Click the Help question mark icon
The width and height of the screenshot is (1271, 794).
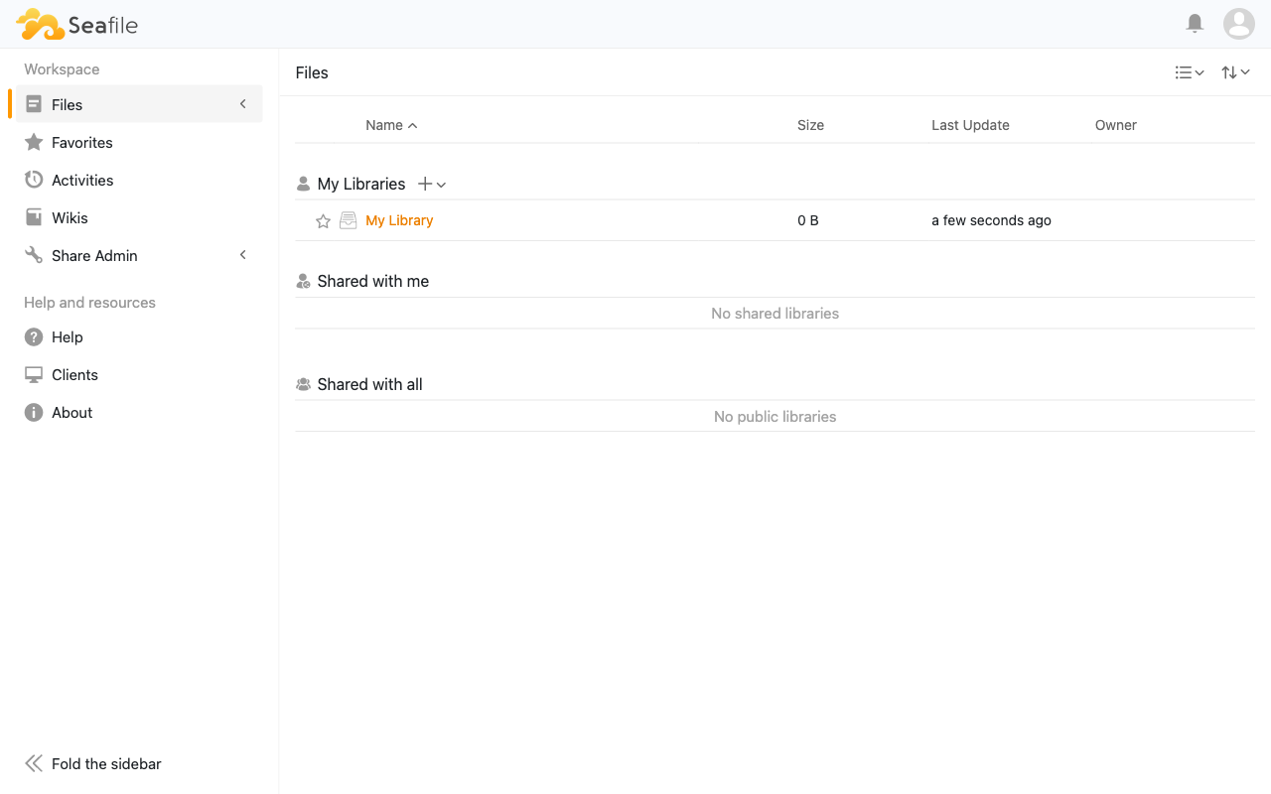(34, 336)
